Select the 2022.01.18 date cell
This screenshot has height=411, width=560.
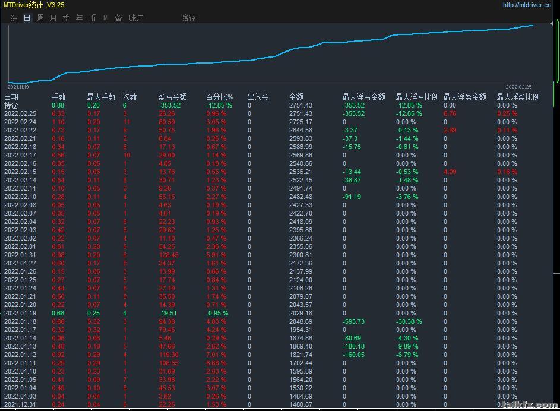coord(20,321)
